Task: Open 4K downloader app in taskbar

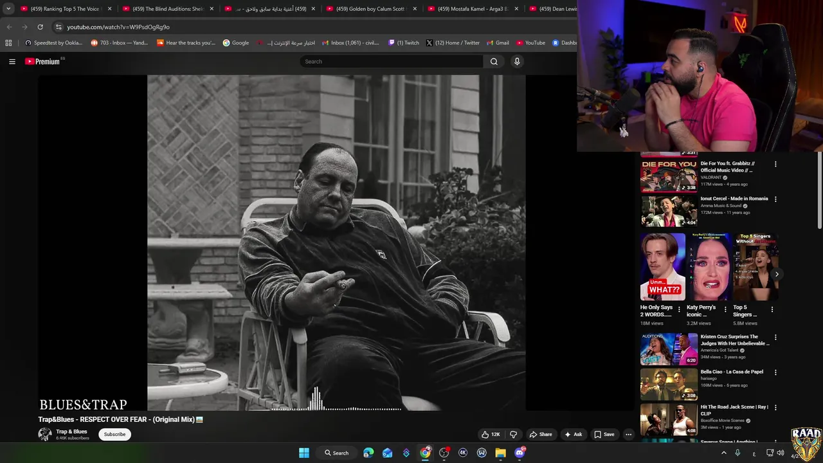Action: tap(463, 453)
